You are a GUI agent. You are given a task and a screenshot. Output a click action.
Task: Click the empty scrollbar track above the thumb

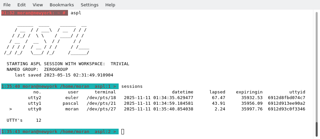tap(316, 67)
